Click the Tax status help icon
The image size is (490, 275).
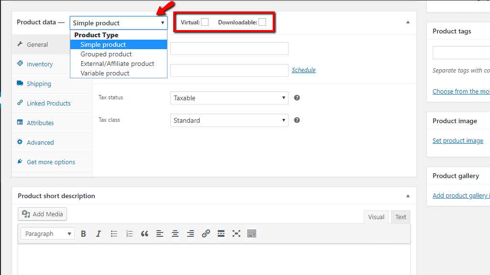pyautogui.click(x=297, y=98)
